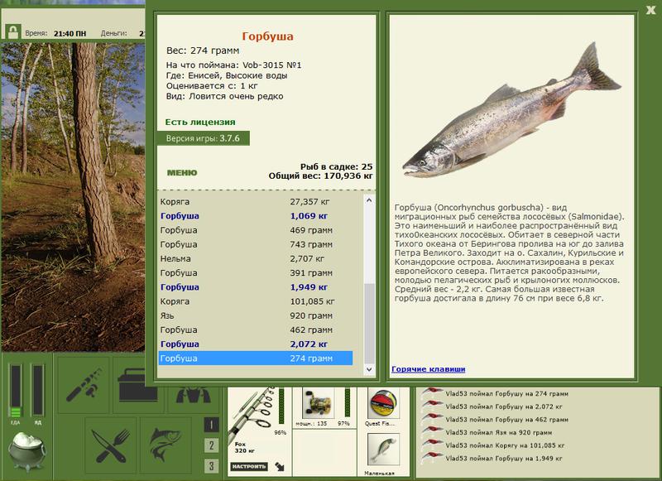Open the МЕНЮ menu
This screenshot has width=662, height=481.
click(x=182, y=173)
